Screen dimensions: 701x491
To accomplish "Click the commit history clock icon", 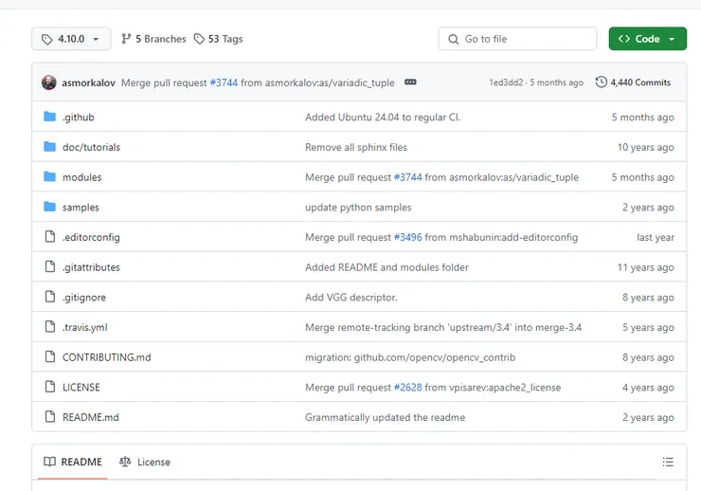I will click(x=601, y=82).
